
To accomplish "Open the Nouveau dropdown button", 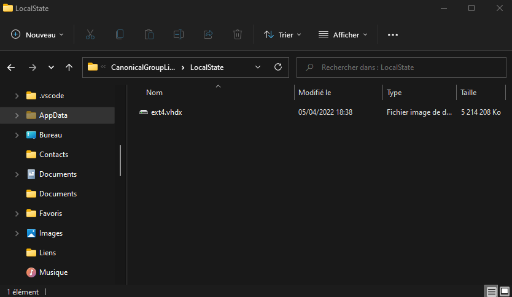I will 37,34.
